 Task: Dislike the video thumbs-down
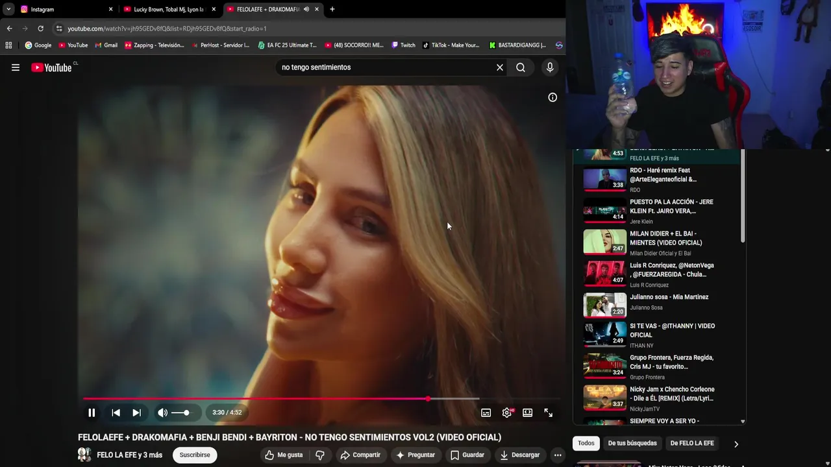coord(320,455)
